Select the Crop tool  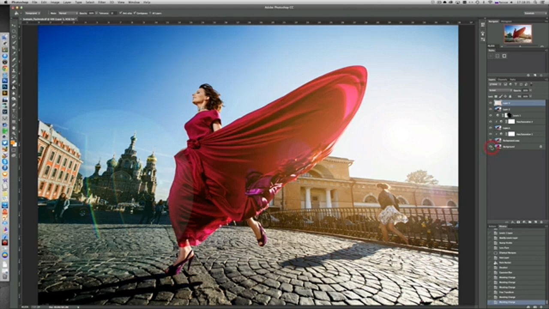[14, 48]
